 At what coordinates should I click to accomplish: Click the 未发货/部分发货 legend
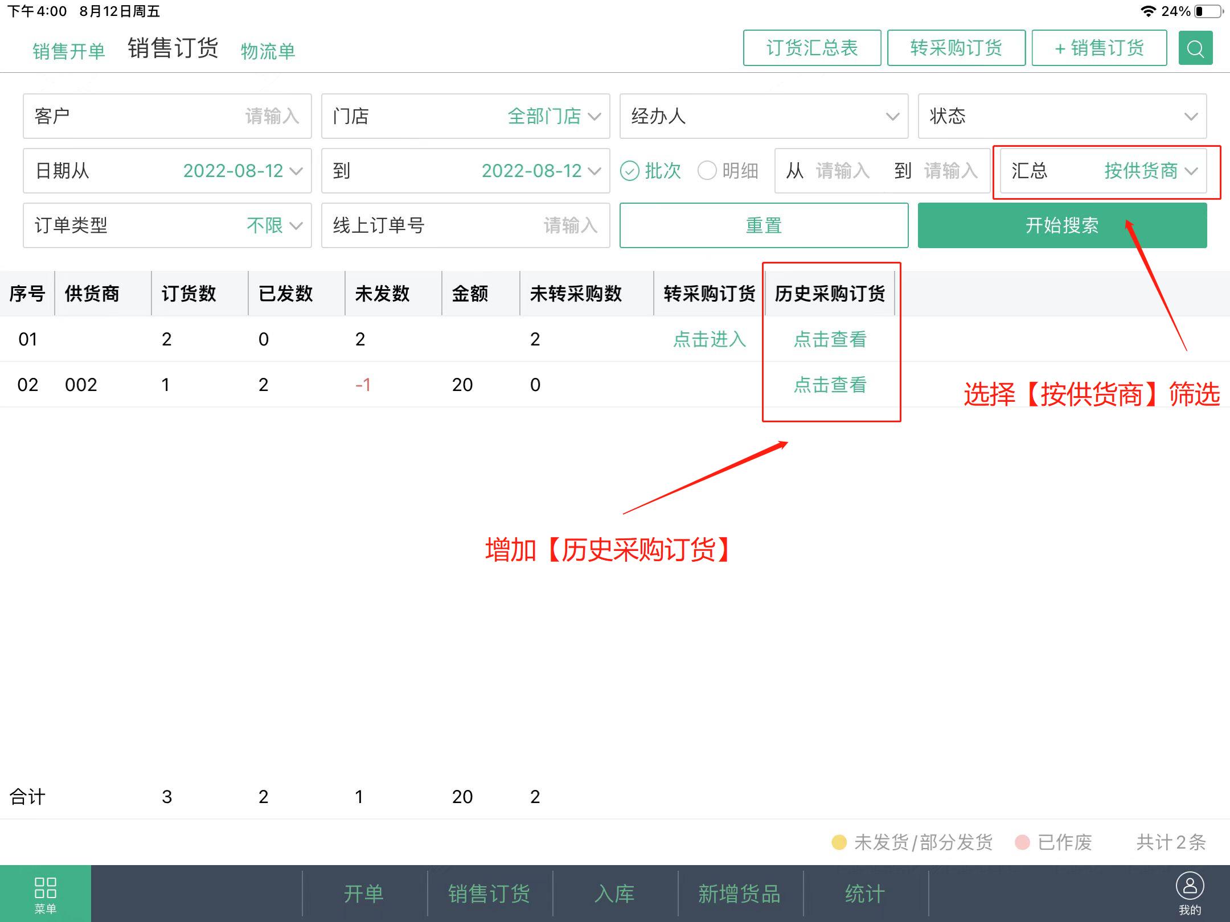(x=912, y=842)
